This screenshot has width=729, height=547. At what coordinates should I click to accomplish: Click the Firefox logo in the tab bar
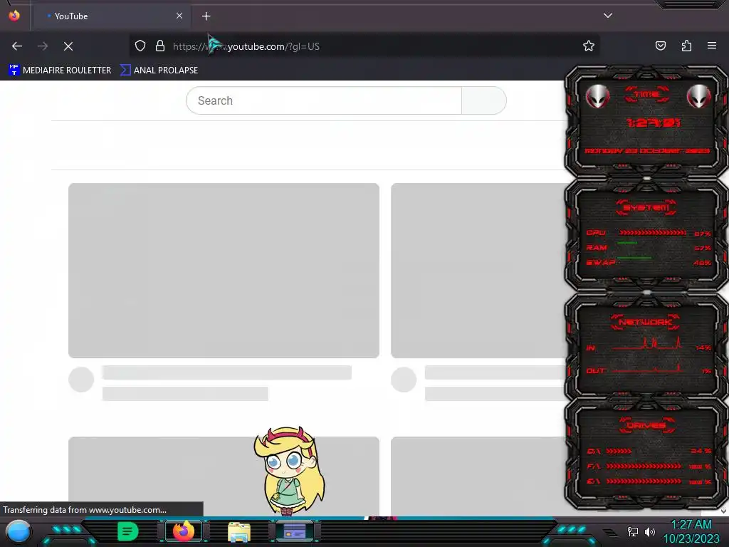[x=14, y=16]
